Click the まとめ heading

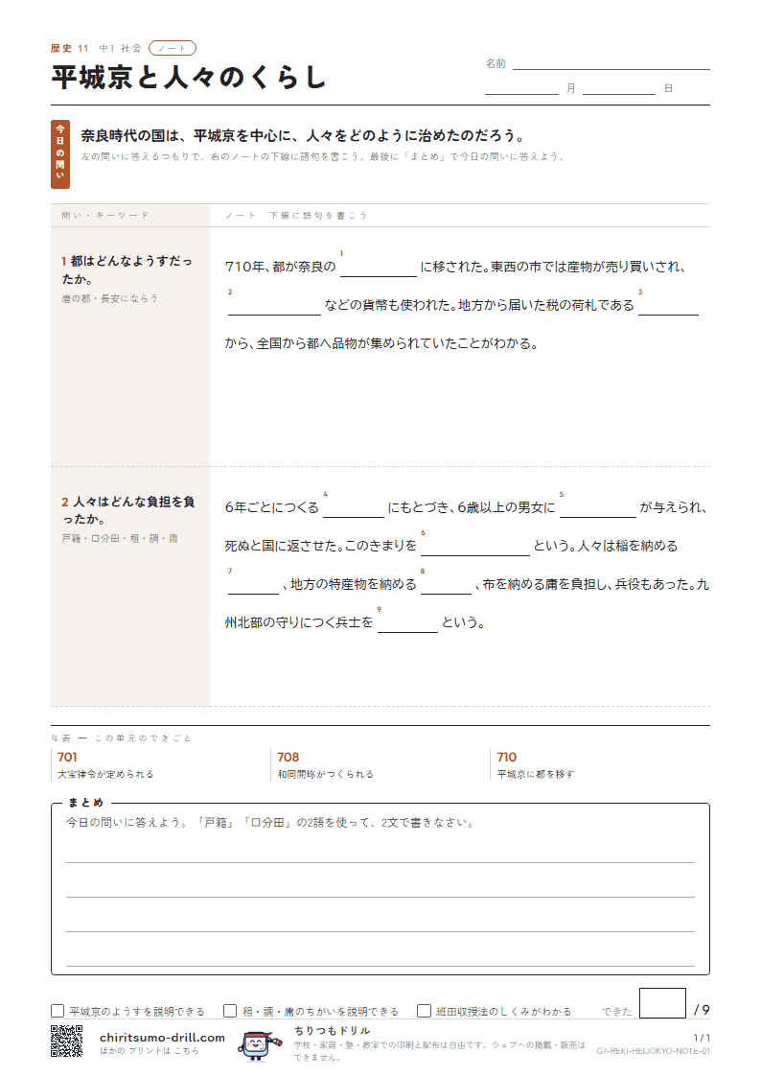(x=85, y=803)
